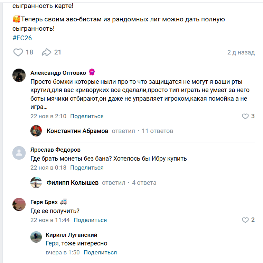The height and width of the screenshot is (263, 263).
Task: Open Константин Абрамов's small avatar
Action: coord(36,131)
